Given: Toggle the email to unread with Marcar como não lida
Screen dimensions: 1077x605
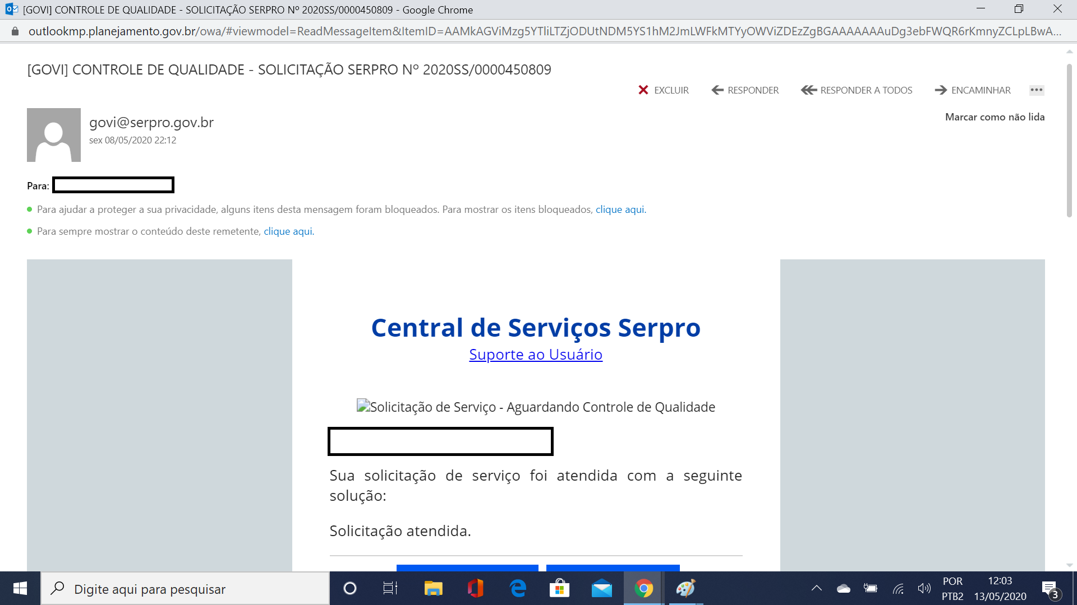Looking at the screenshot, I should point(995,117).
